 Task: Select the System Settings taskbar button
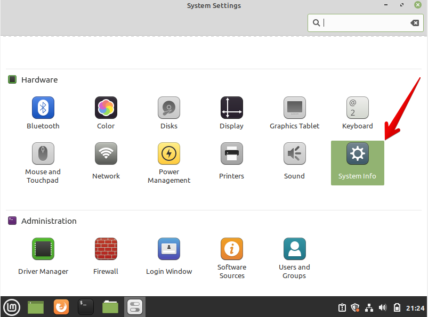(135, 307)
